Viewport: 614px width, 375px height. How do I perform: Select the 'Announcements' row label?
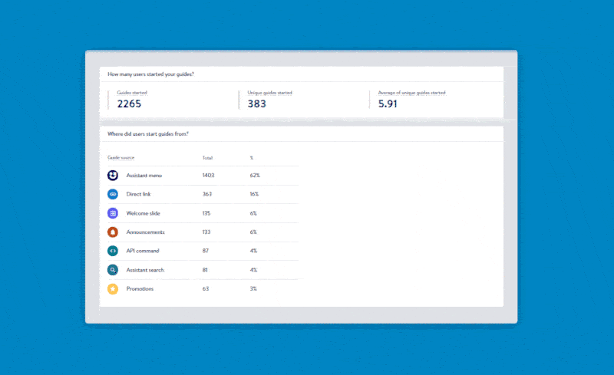pyautogui.click(x=145, y=232)
